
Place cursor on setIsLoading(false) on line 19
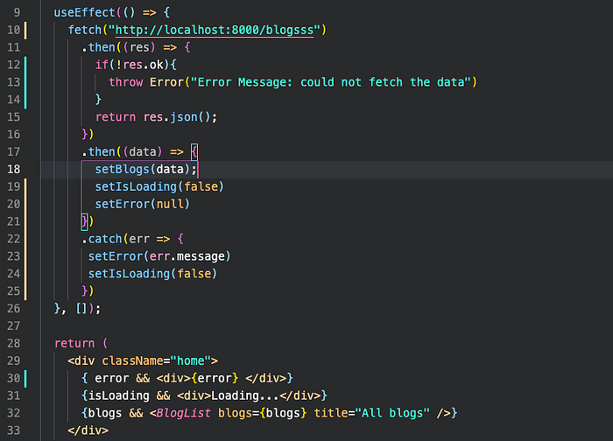159,186
